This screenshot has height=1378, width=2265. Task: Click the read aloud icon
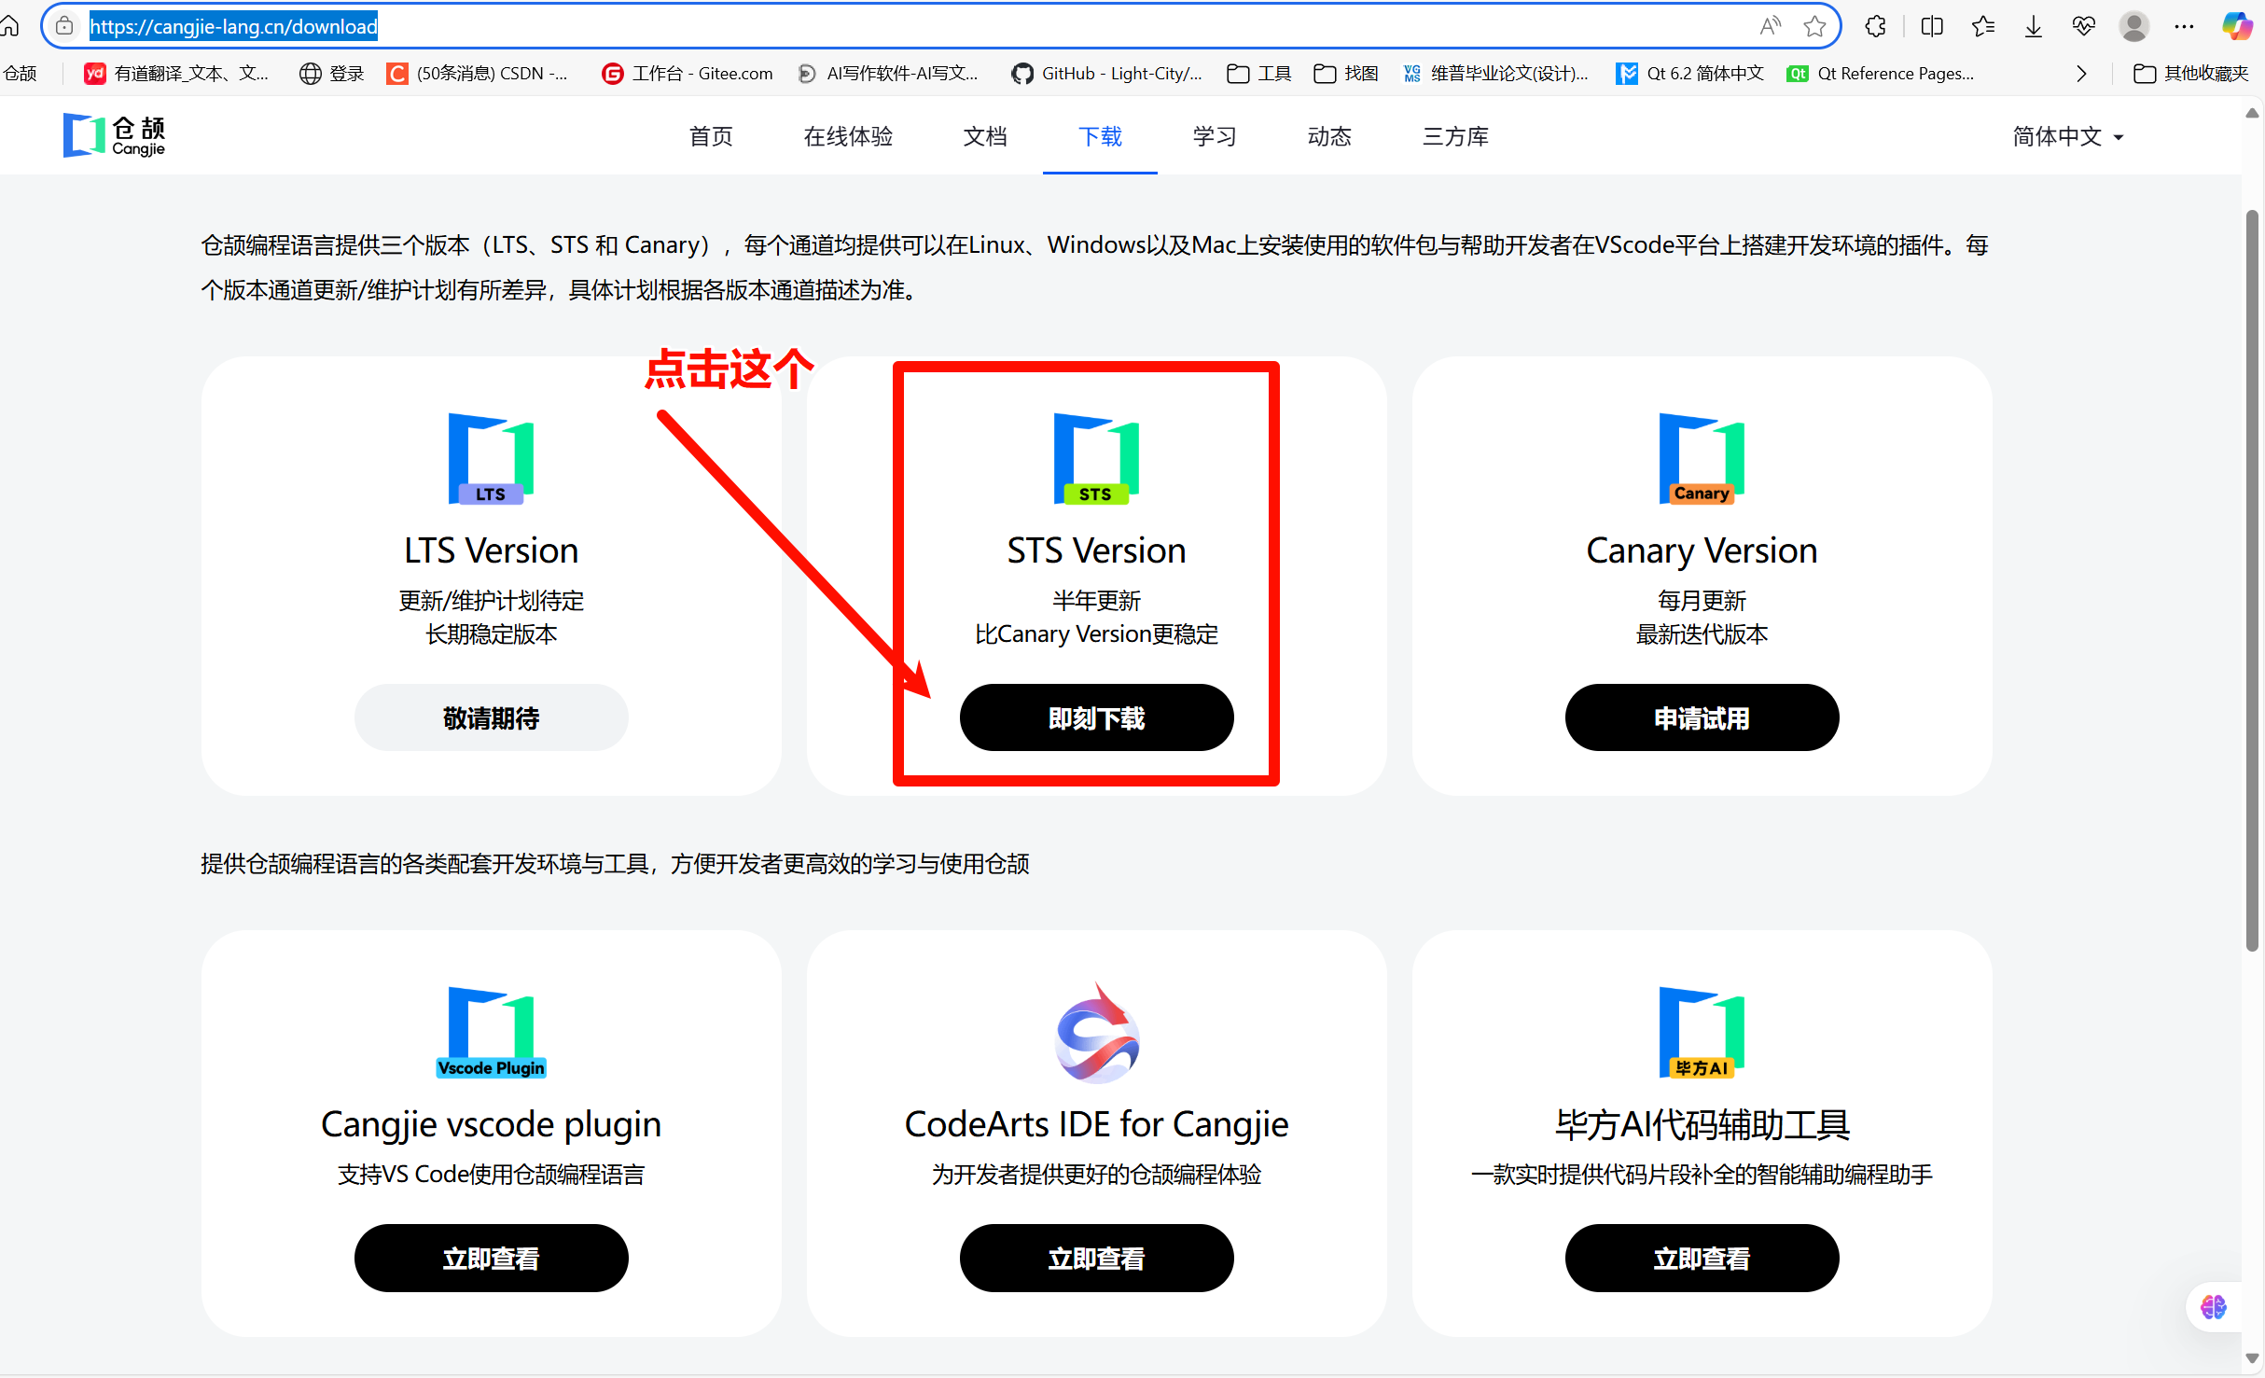(x=1770, y=26)
